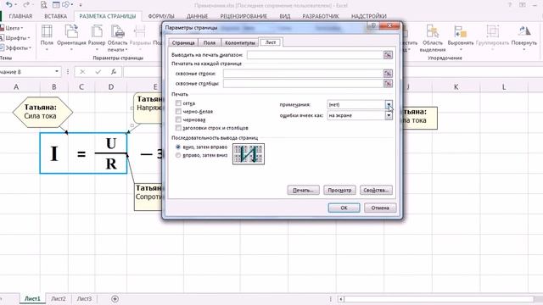The image size is (543, 305).
Task: Open the Name Box dropdown arrow
Action: click(x=57, y=71)
